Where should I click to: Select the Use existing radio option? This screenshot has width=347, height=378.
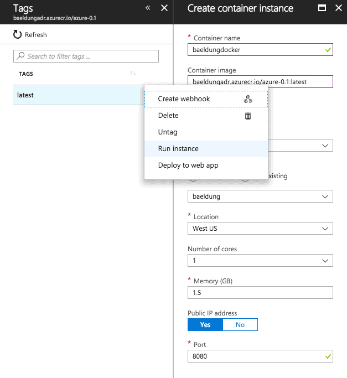[246, 177]
